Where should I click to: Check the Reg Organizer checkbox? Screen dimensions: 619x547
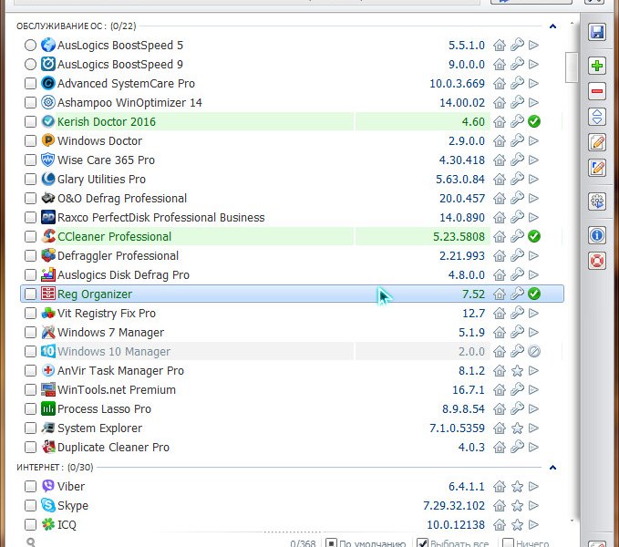tap(30, 294)
